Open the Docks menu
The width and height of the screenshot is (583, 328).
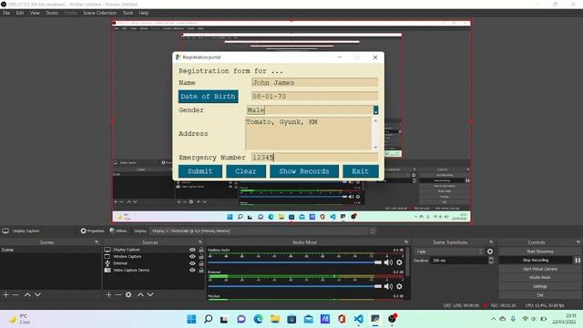(52, 13)
